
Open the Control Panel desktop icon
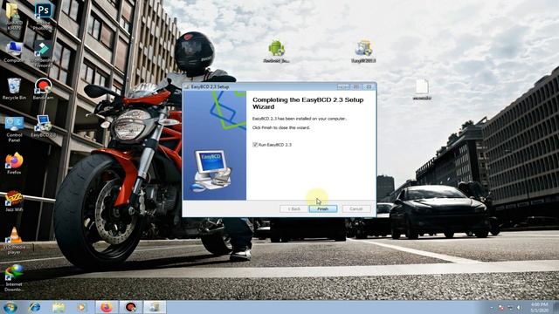coord(14,130)
